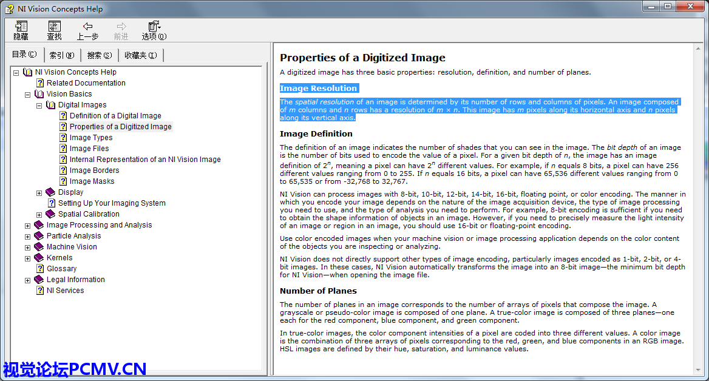This screenshot has height=381, width=709.
Task: Click the Image Processing and Analysis book icon
Action: tap(39, 224)
